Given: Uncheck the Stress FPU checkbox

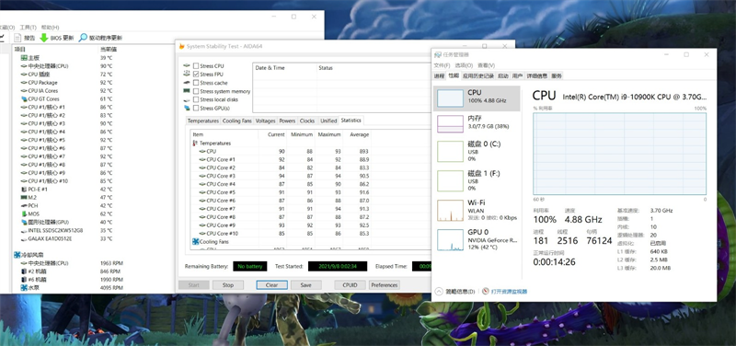Looking at the screenshot, I should pyautogui.click(x=196, y=75).
